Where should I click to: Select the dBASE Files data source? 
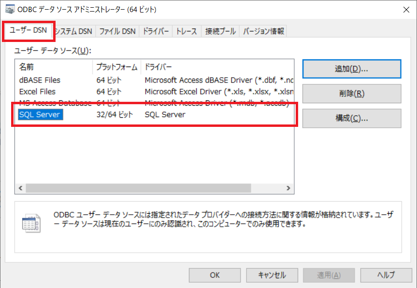(40, 80)
